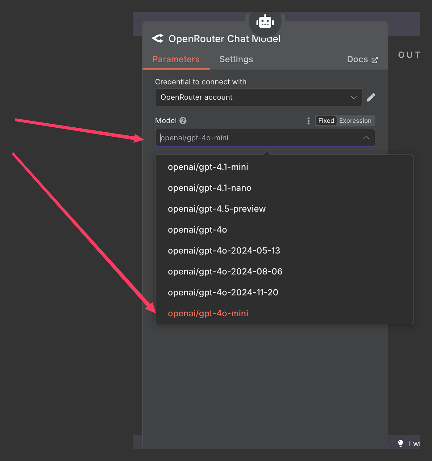
Task: Open the Settings tab
Action: tap(236, 59)
